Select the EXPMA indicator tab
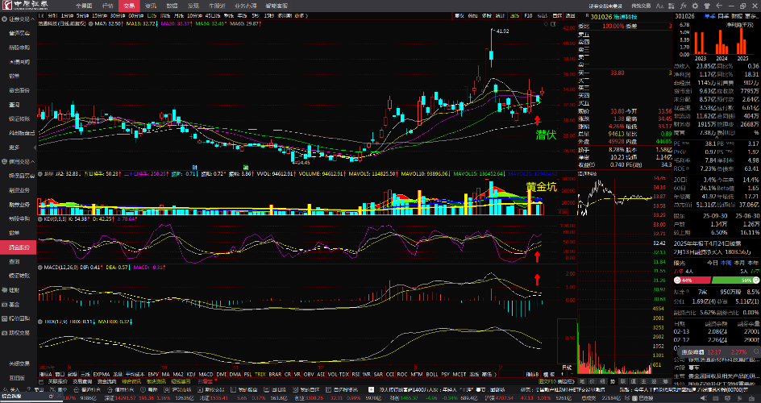This screenshot has height=403, width=761. click(x=102, y=375)
